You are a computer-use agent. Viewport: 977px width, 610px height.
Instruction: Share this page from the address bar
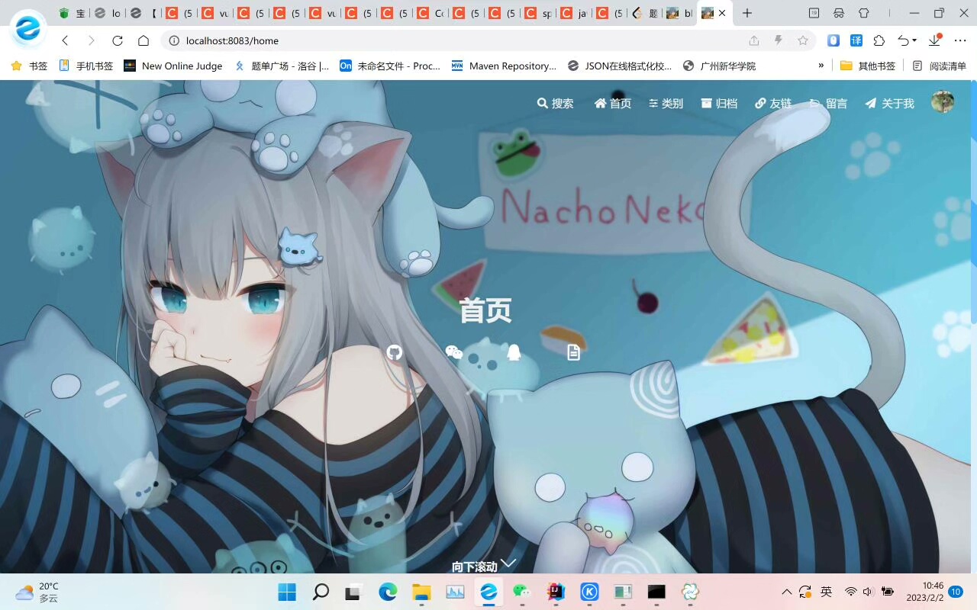(754, 40)
